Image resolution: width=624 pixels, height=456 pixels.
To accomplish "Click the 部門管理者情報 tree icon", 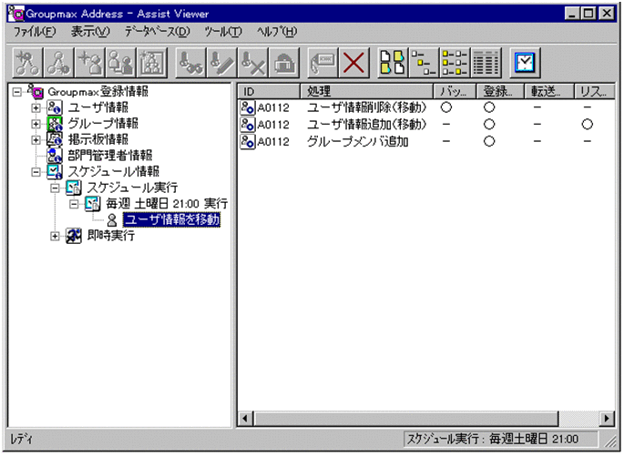I will pos(54,155).
